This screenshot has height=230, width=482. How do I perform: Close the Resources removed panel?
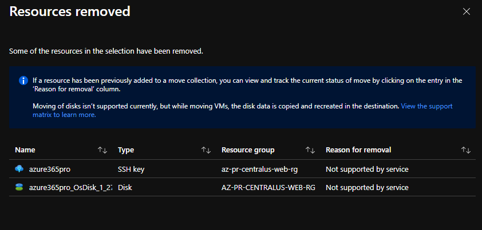coord(467,11)
